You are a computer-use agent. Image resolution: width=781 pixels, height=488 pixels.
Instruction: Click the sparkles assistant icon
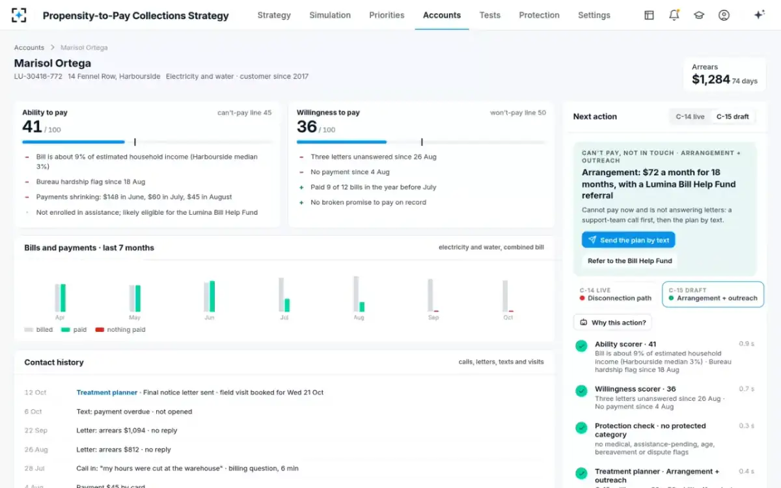click(759, 15)
